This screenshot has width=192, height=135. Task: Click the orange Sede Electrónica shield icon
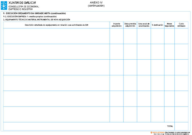152,132
